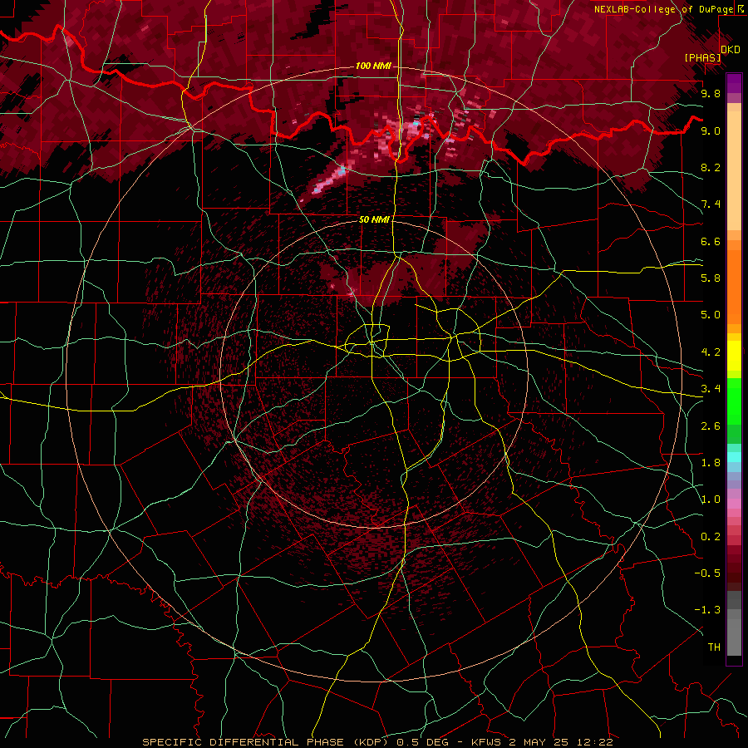
Task: Click the OKD text above the legend
Action: (x=731, y=49)
